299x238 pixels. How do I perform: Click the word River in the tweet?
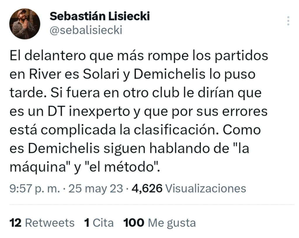(x=45, y=74)
